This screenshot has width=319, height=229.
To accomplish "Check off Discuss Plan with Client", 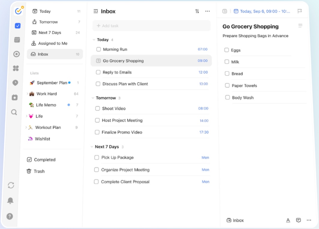I will point(98,84).
